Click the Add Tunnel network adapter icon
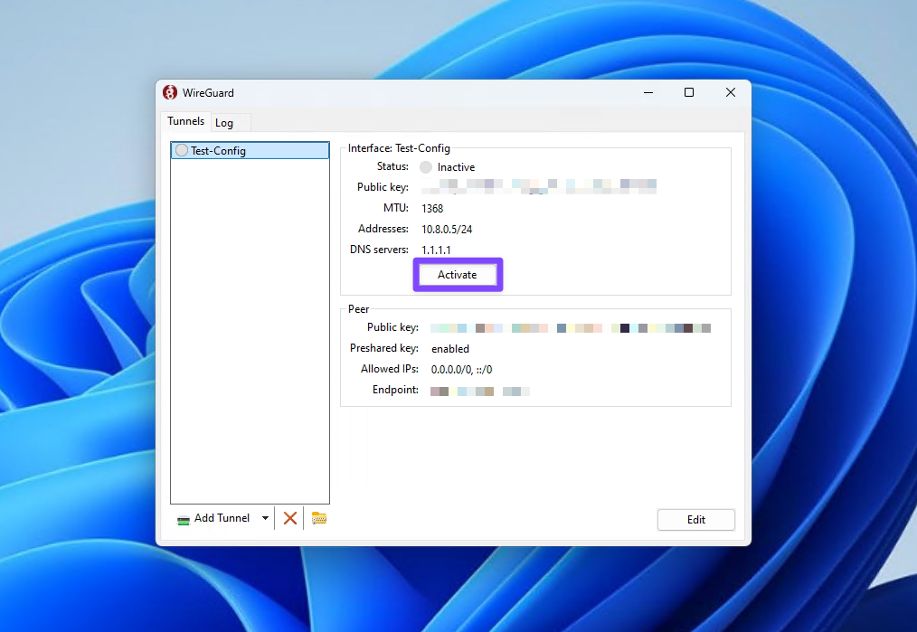Screen dimensions: 917x632 pyautogui.click(x=183, y=520)
